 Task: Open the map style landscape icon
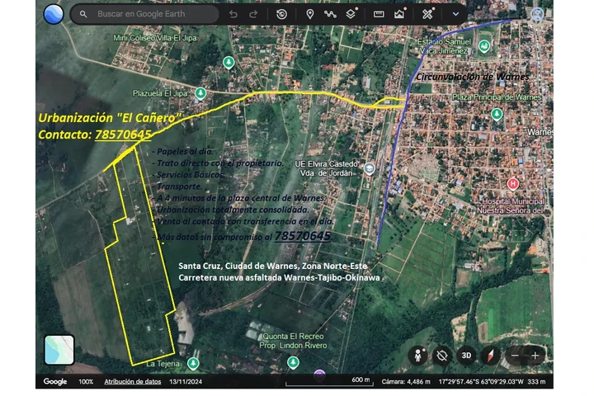tap(399, 14)
